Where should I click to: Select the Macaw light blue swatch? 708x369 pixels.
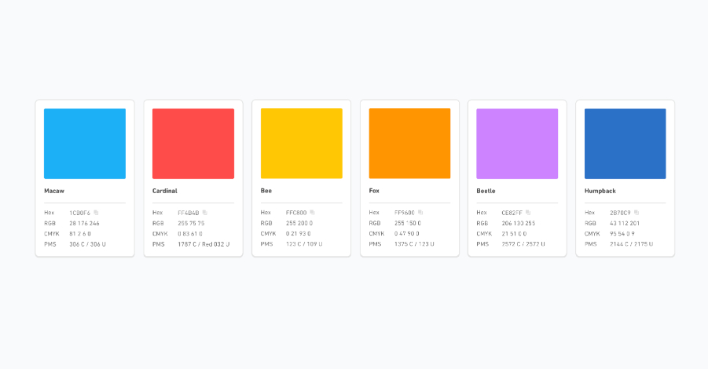[x=85, y=144]
